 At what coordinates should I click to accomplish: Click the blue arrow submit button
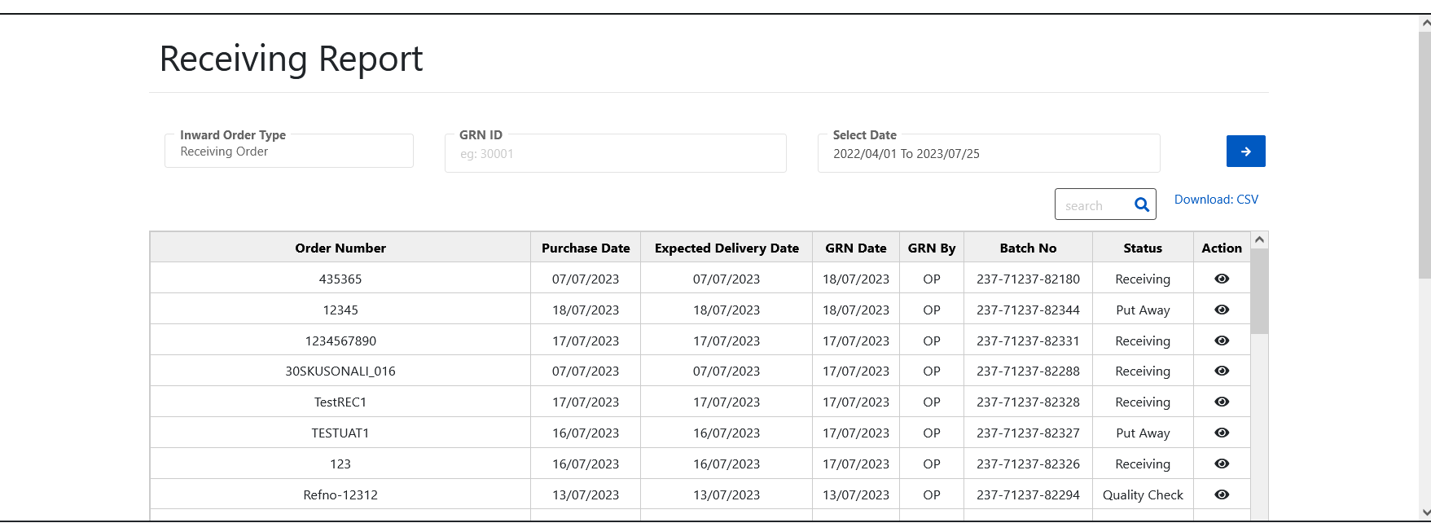[1245, 152]
